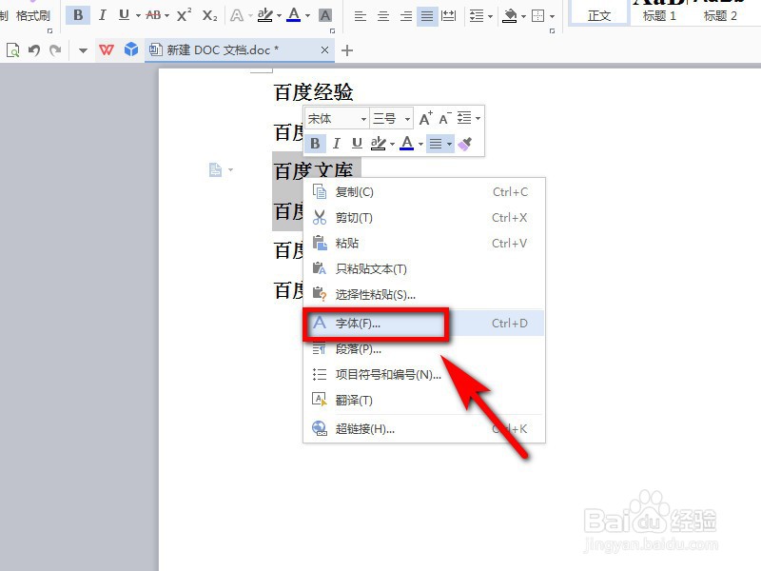Choose 复制(C) from context menu
Image resolution: width=761 pixels, height=571 pixels.
click(423, 192)
